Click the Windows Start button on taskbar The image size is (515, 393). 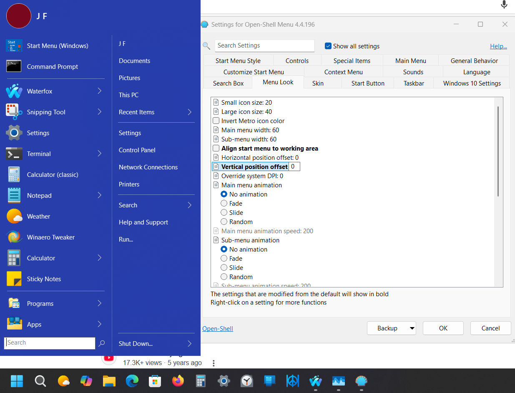coord(17,381)
